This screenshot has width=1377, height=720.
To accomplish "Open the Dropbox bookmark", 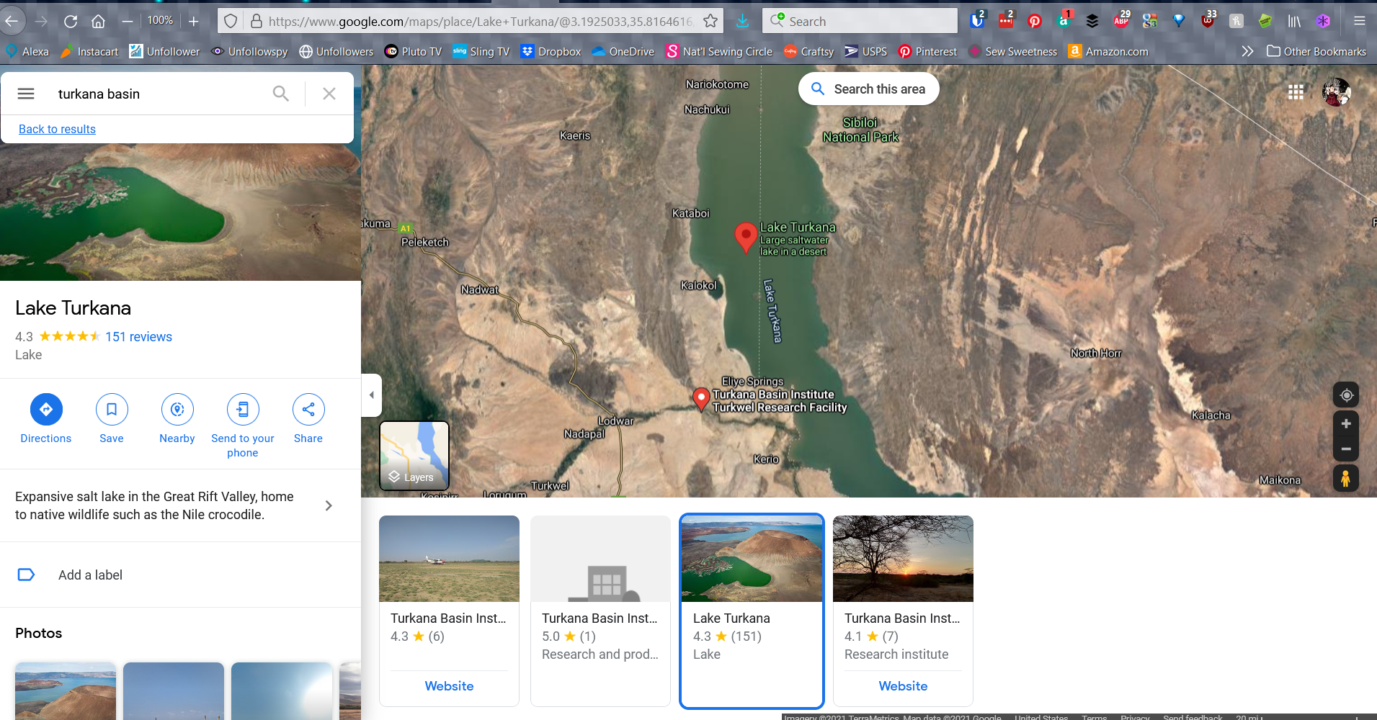I will pos(551,51).
